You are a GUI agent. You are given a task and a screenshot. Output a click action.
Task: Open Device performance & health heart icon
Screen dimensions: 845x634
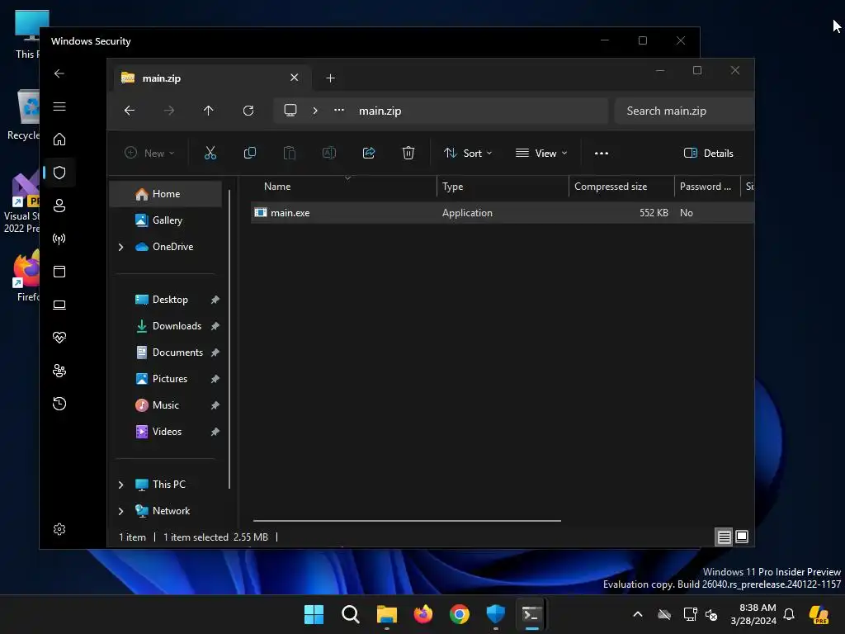(59, 338)
